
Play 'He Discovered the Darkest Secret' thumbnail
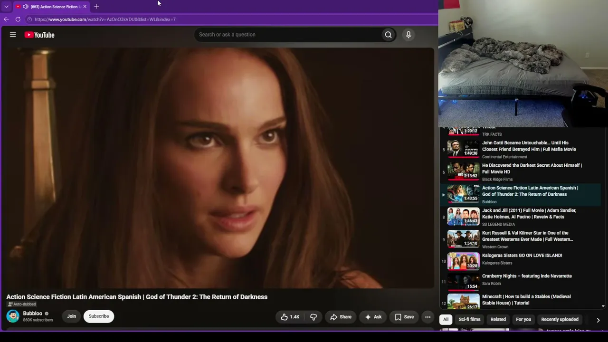[464, 171]
